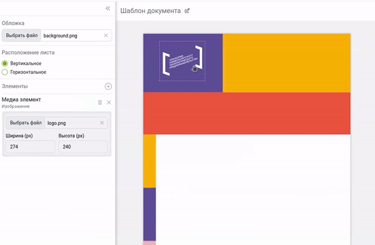Click Выбрать файл for the cover

(x=21, y=36)
